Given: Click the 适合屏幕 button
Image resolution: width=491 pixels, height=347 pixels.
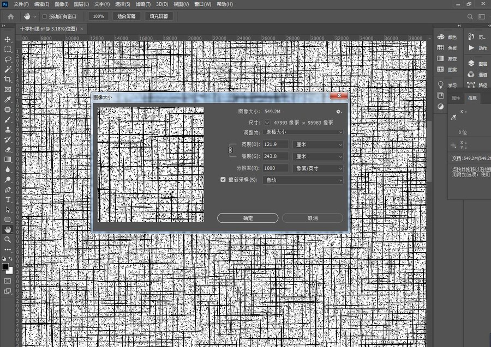Looking at the screenshot, I should tap(127, 16).
